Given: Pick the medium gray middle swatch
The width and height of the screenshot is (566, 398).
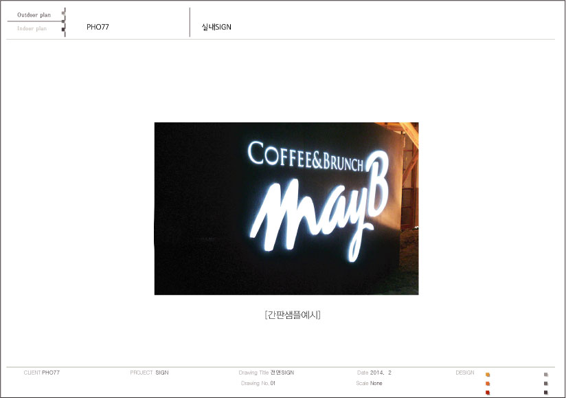Looking at the screenshot, I should point(546,384).
